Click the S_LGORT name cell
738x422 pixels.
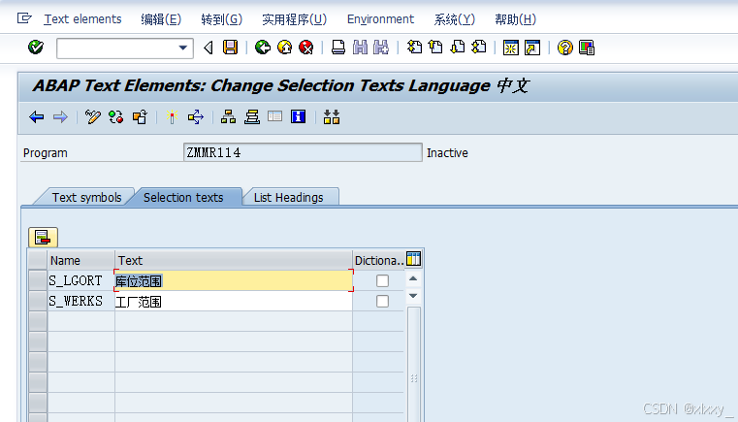pyautogui.click(x=80, y=280)
